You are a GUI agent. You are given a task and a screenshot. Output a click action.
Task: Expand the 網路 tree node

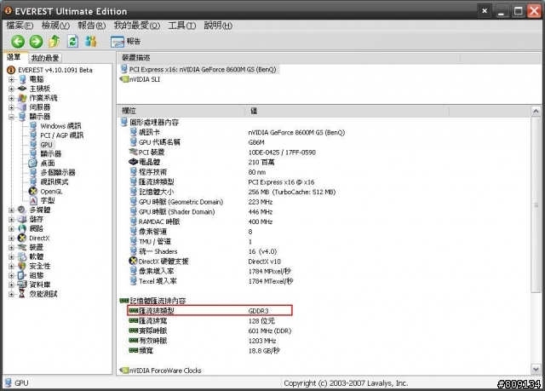click(x=11, y=228)
